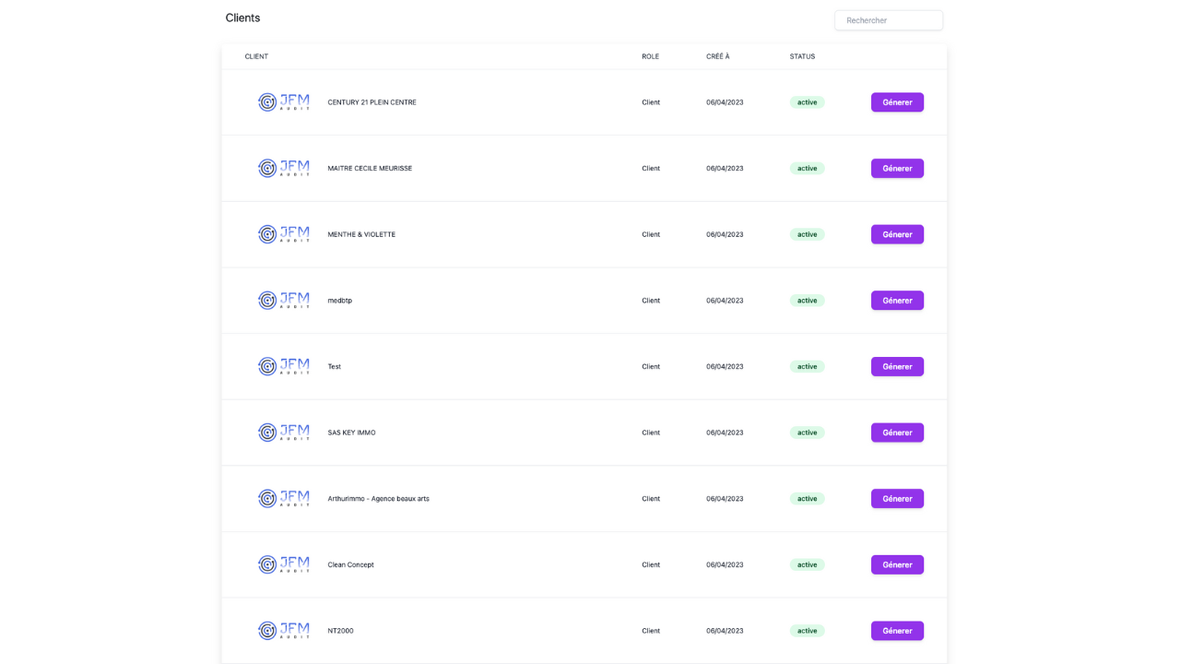Generate report for MAITRE CECILE MEURISSE
This screenshot has height=664, width=1180.
click(897, 169)
